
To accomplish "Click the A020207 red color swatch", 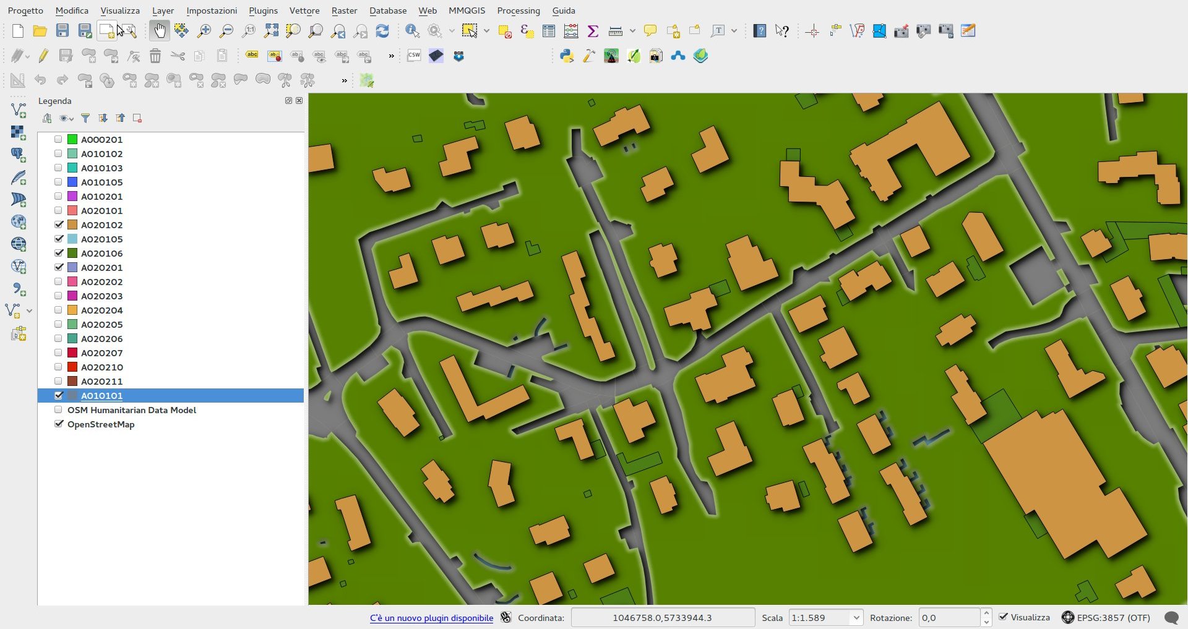I will 72,353.
